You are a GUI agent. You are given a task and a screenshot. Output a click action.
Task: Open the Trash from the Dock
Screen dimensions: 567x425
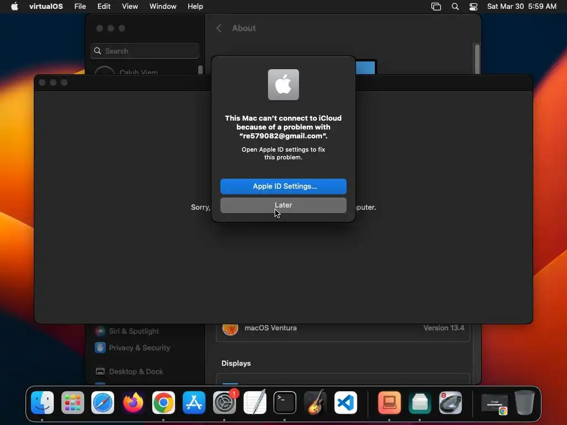(524, 403)
